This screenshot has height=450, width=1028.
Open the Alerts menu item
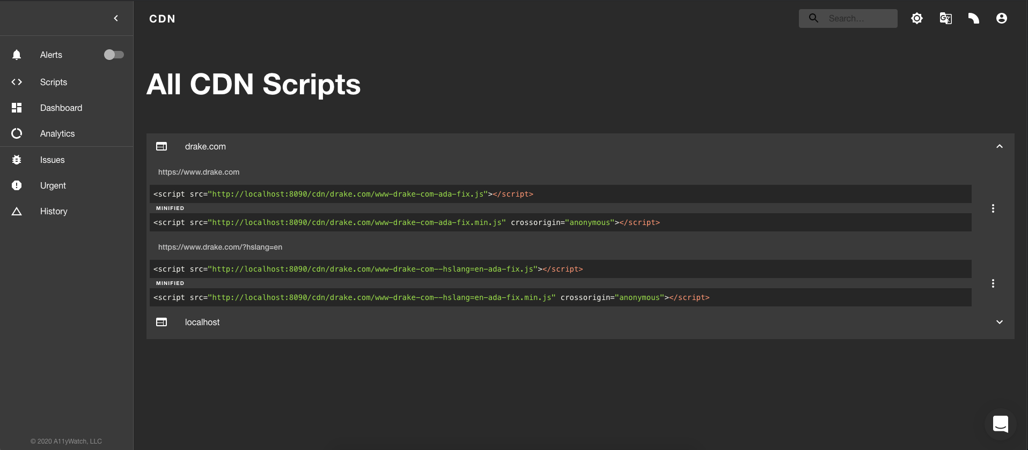point(51,55)
